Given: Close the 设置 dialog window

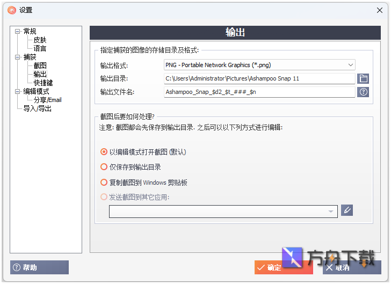Looking at the screenshot, I should (x=380, y=10).
